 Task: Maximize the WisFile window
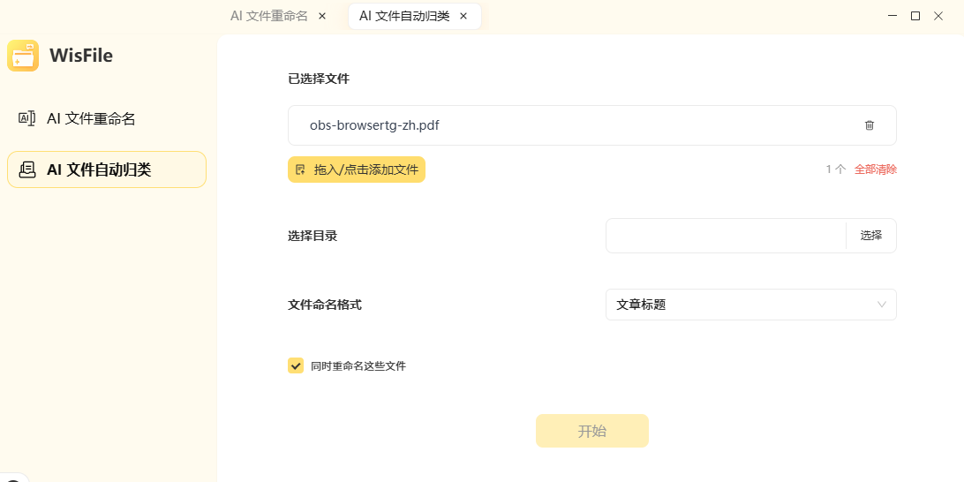915,15
